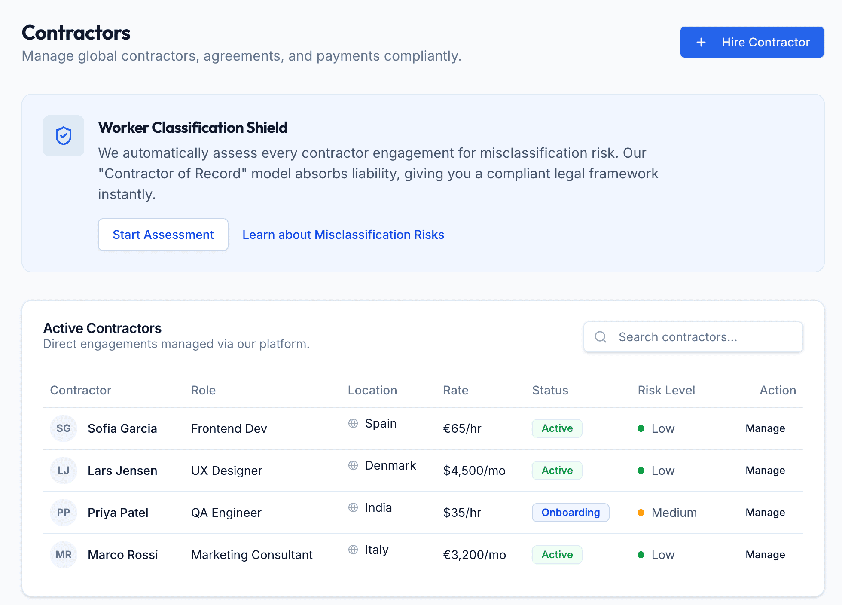This screenshot has width=842, height=605.
Task: Click the Start Assessment button
Action: pos(163,235)
